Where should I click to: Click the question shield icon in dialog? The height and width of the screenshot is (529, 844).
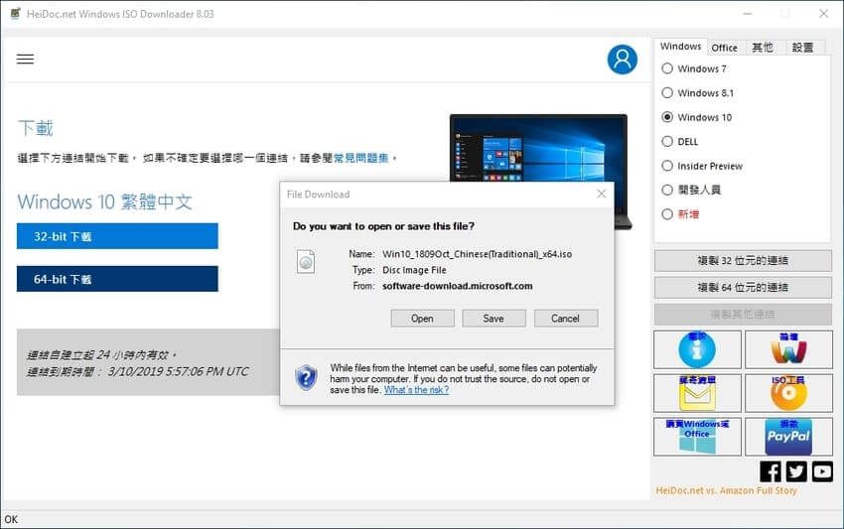coord(306,378)
